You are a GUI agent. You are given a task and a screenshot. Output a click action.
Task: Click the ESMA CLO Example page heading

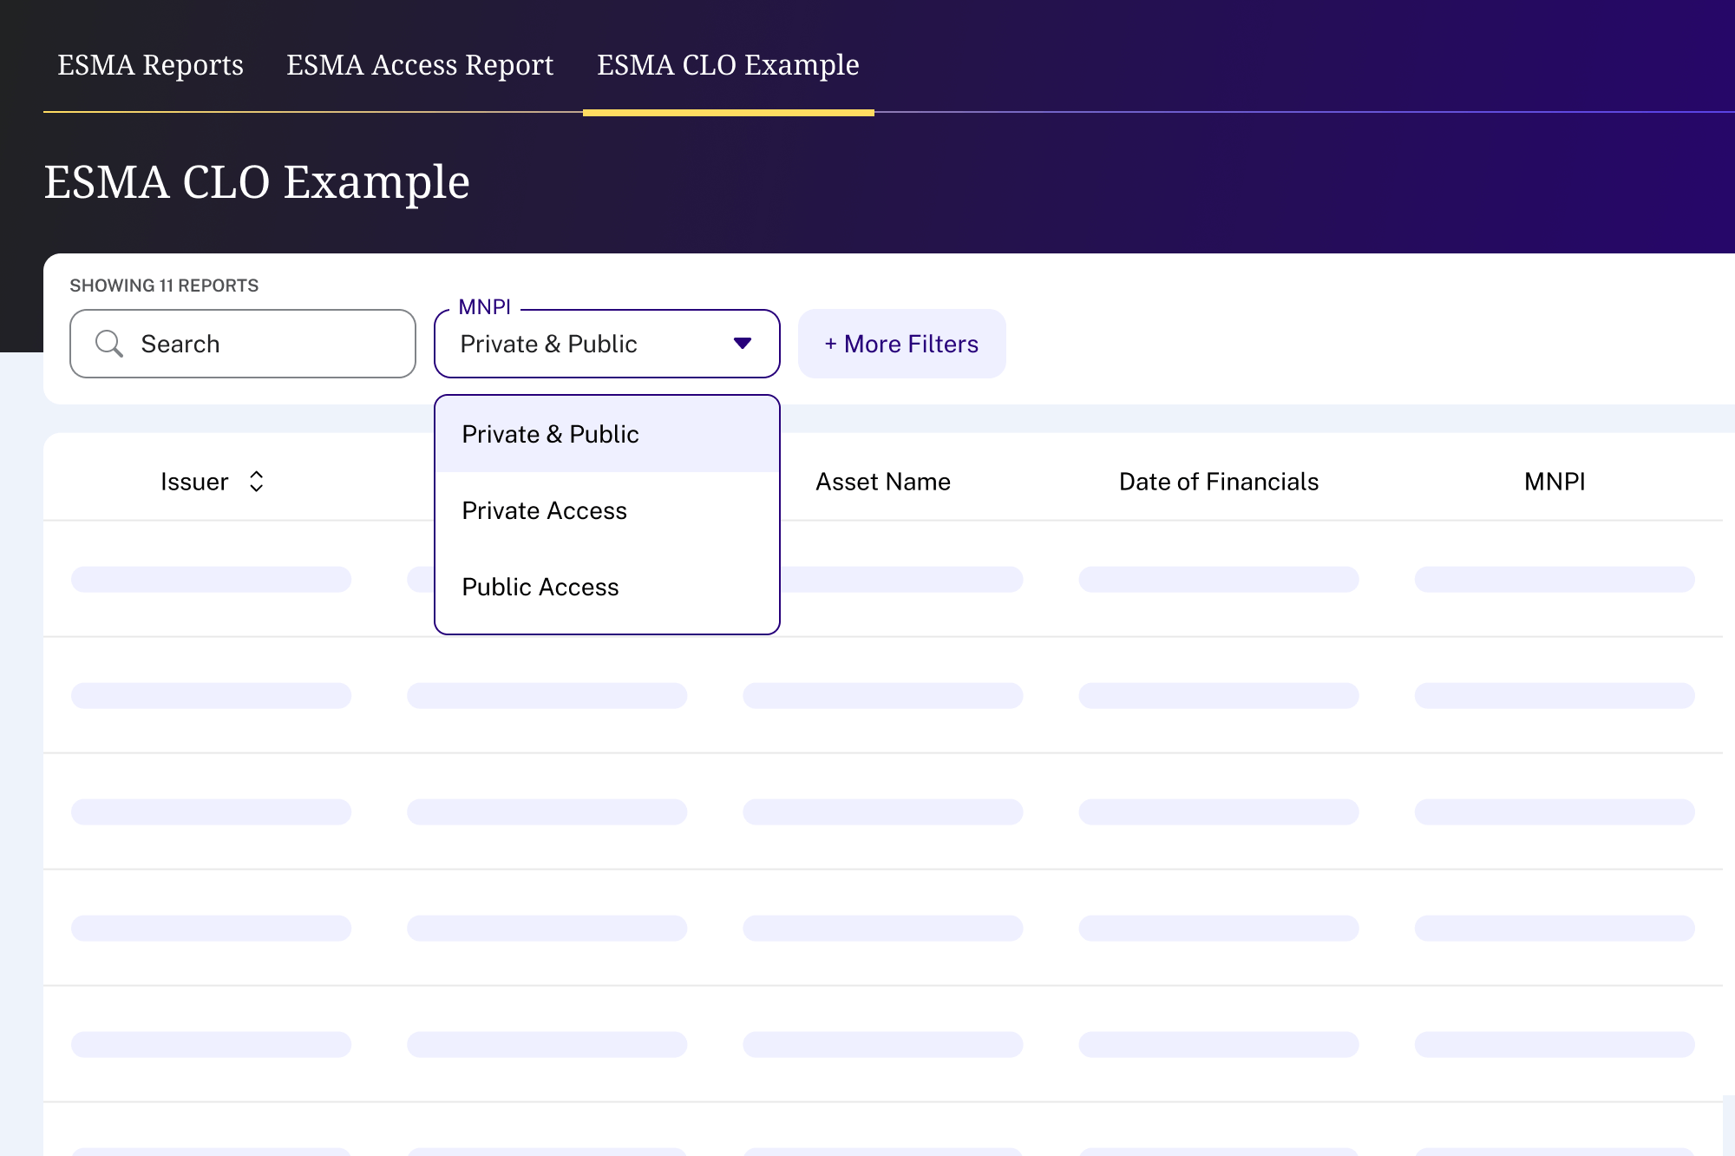click(257, 182)
